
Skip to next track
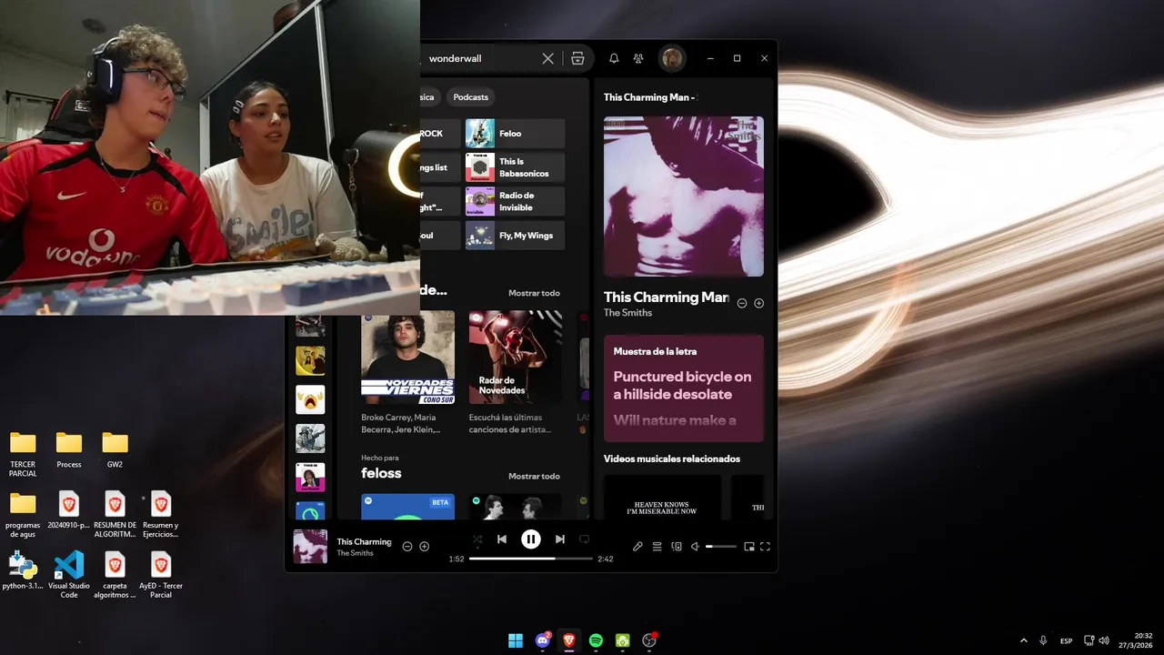(560, 539)
